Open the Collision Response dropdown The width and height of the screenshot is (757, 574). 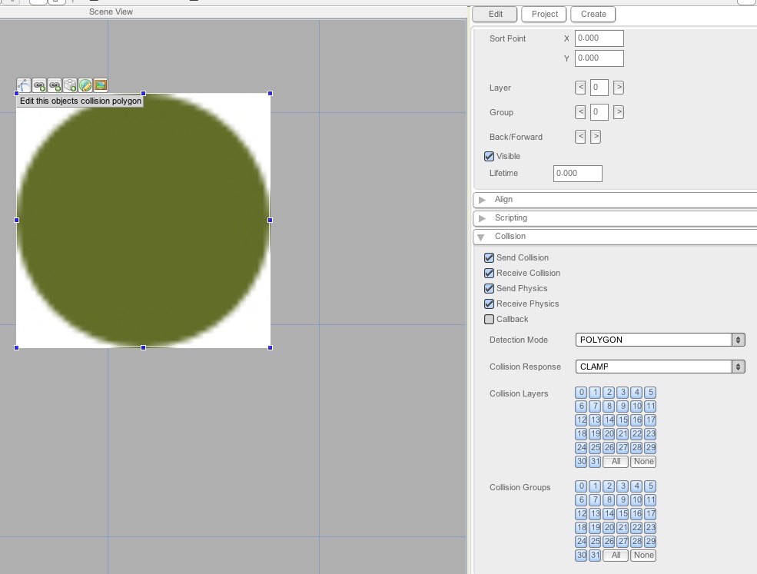(x=660, y=367)
